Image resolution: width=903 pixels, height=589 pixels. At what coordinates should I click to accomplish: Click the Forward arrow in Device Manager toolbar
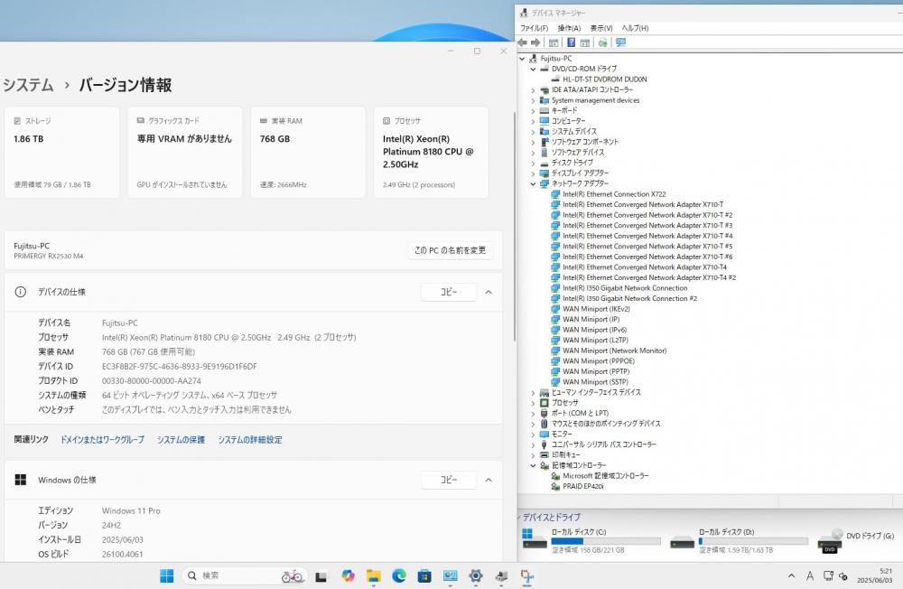tap(535, 42)
